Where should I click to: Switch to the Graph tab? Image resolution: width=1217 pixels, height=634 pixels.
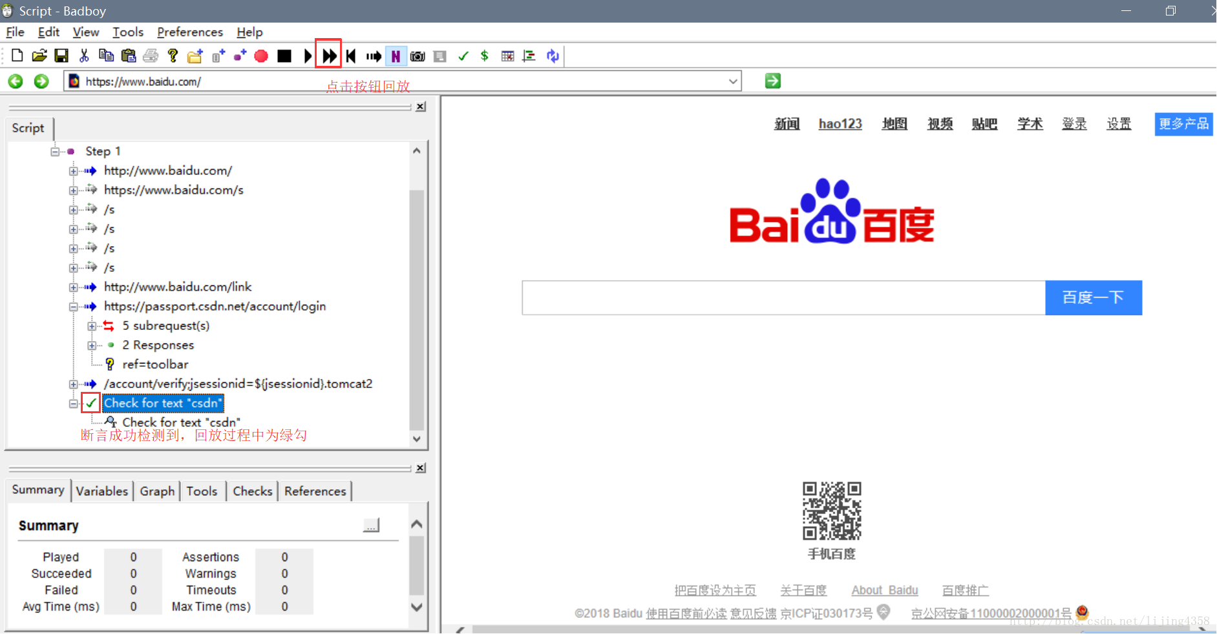(158, 491)
